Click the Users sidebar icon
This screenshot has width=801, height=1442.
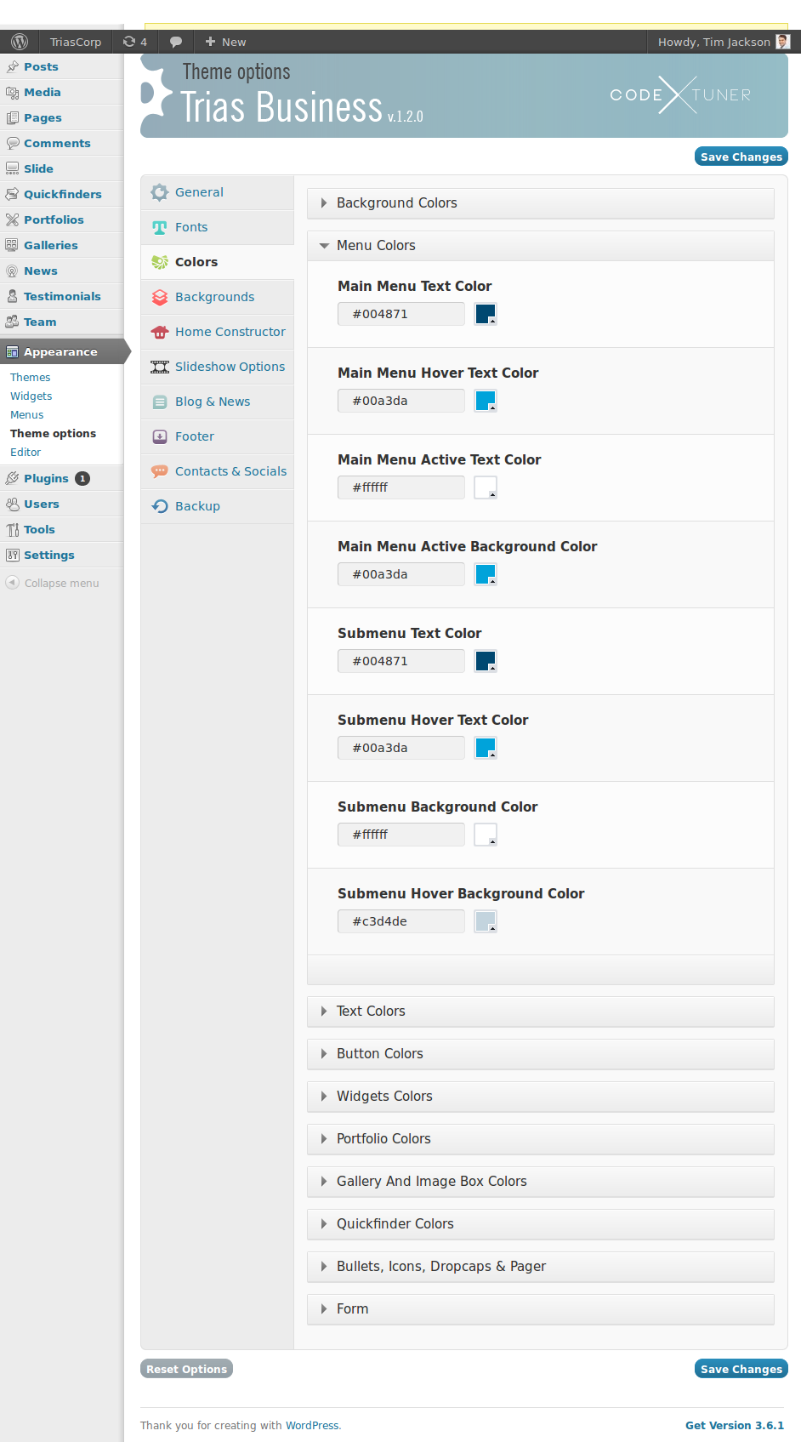click(x=13, y=504)
